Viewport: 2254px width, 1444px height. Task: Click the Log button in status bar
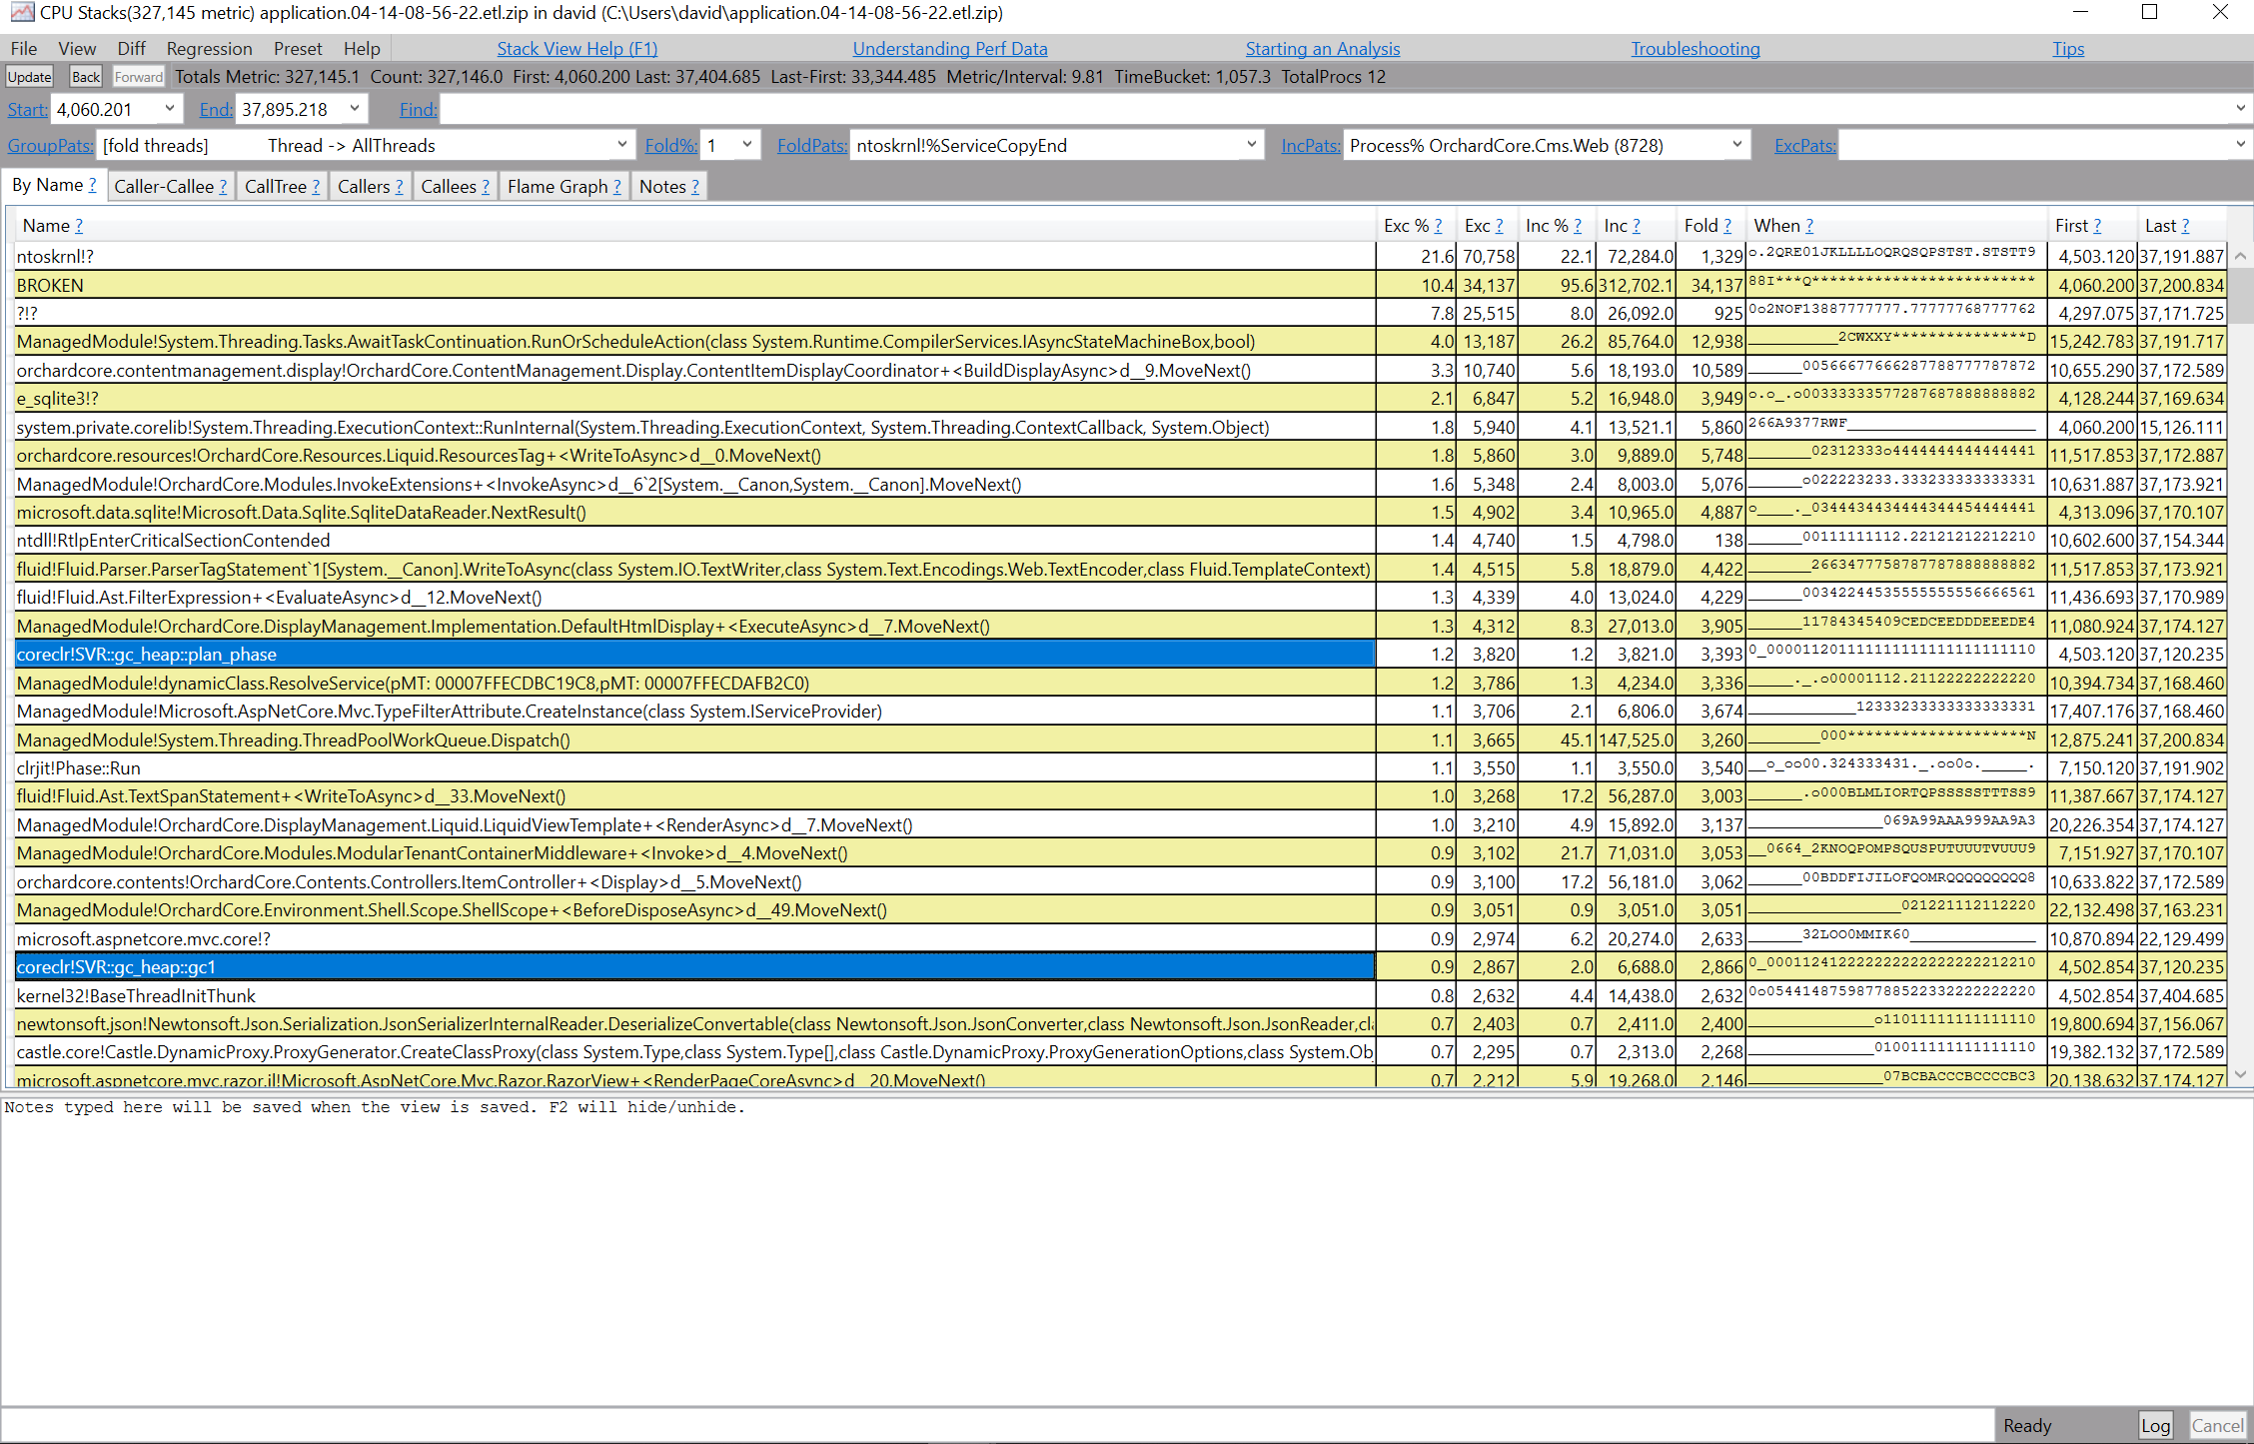point(2154,1426)
